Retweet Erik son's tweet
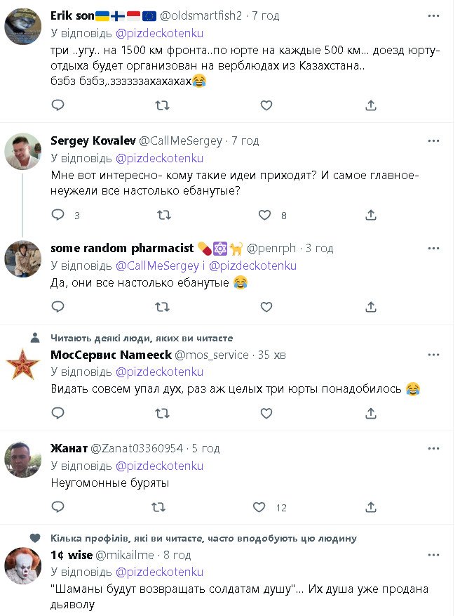The height and width of the screenshot is (616, 467). click(x=162, y=105)
